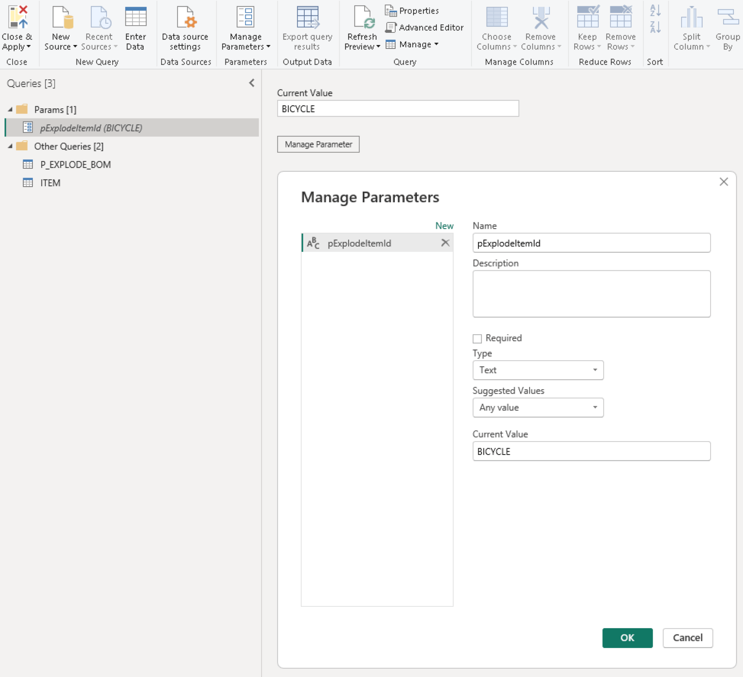Click the top Current Value BICYCLE field

click(x=398, y=109)
